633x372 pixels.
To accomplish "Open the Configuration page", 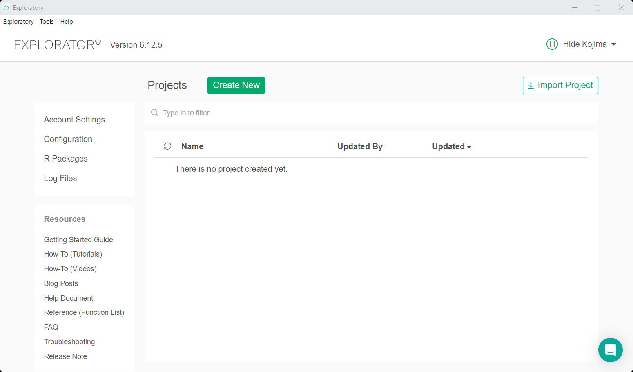I will click(x=68, y=139).
